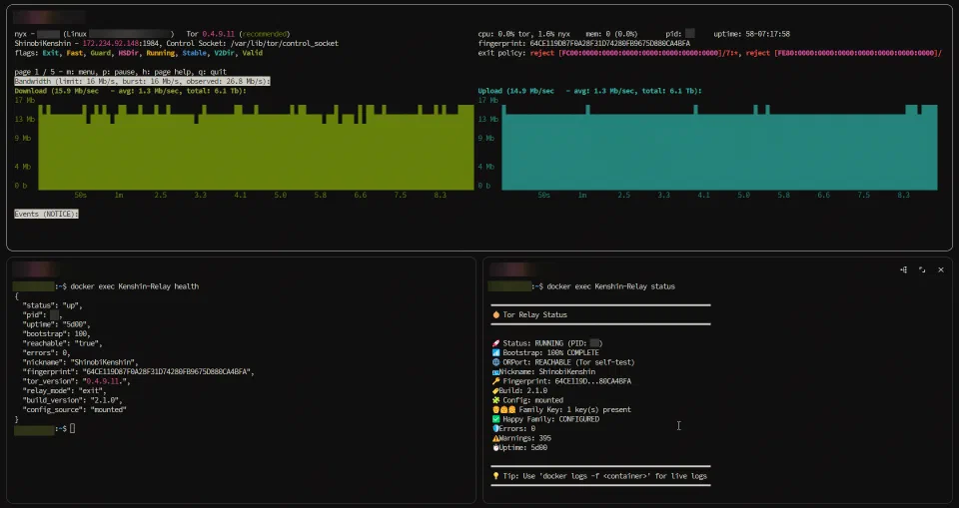The height and width of the screenshot is (508, 959).
Task: Click the Running flag in nyx header
Action: pyautogui.click(x=160, y=53)
